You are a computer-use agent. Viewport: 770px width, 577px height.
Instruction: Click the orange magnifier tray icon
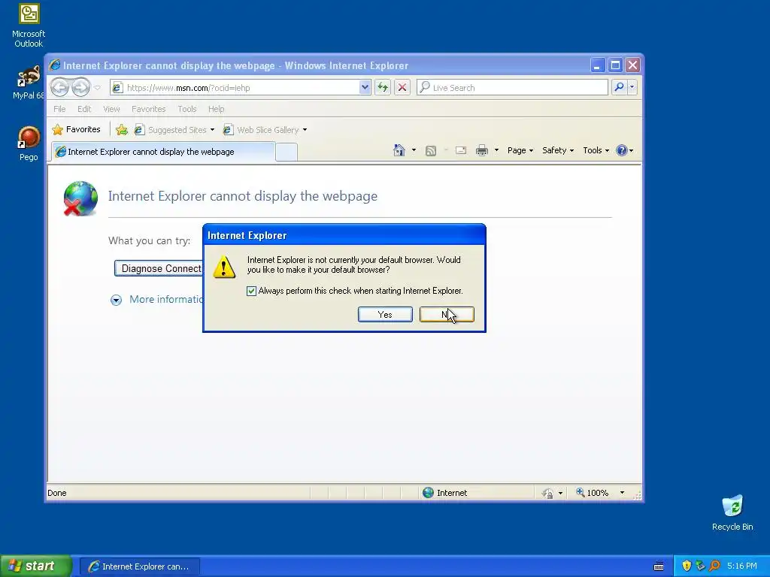point(714,566)
